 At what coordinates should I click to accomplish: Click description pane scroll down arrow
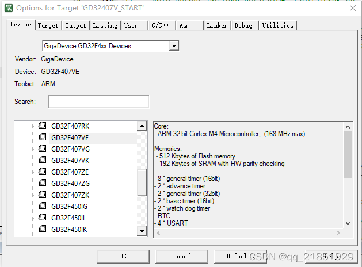(348, 223)
